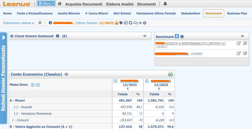The height and width of the screenshot is (129, 252).
Task: Switch to Fonte e Riclassificazione tab
Action: coord(35,14)
